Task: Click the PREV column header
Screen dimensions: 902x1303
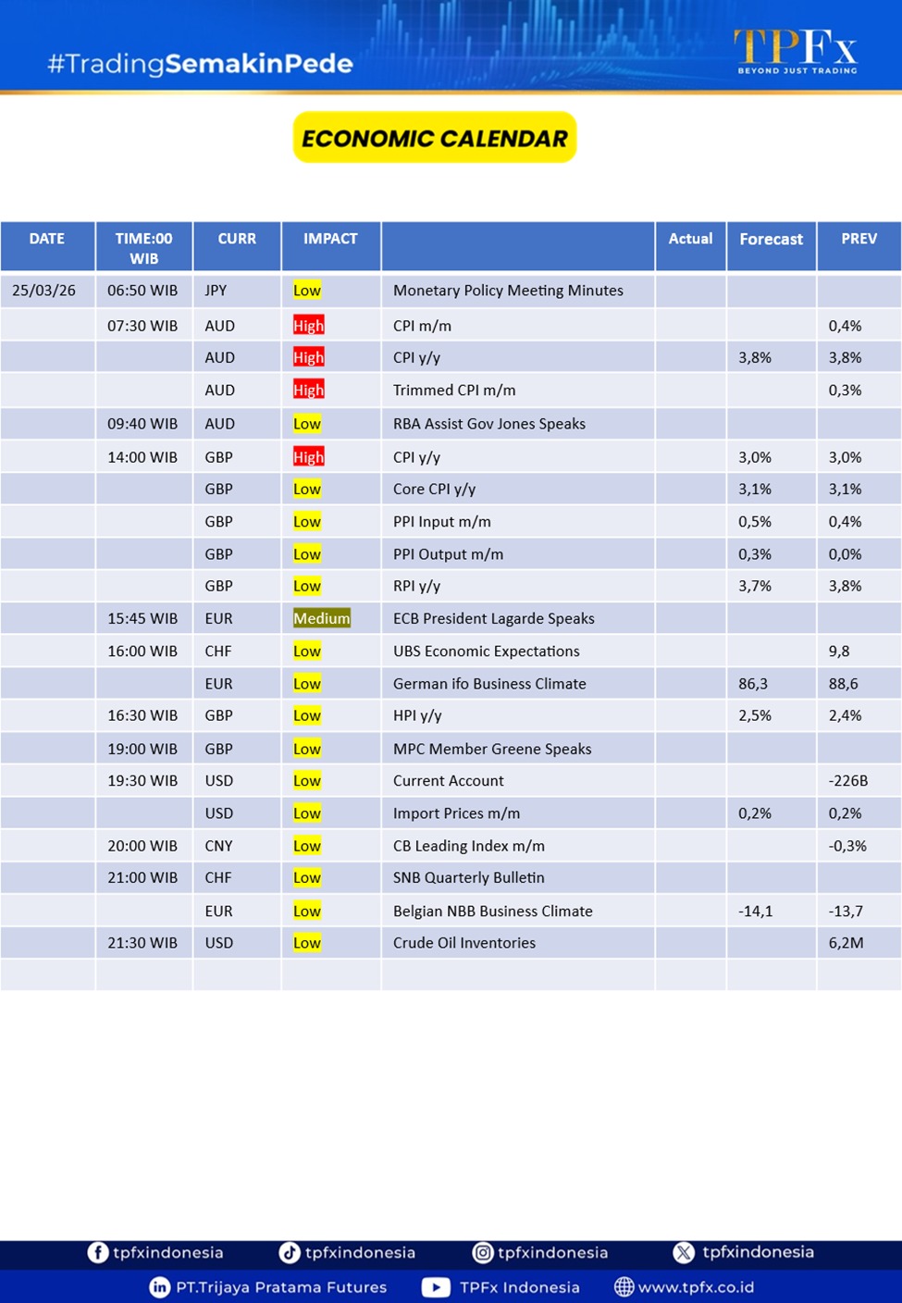Action: (859, 239)
